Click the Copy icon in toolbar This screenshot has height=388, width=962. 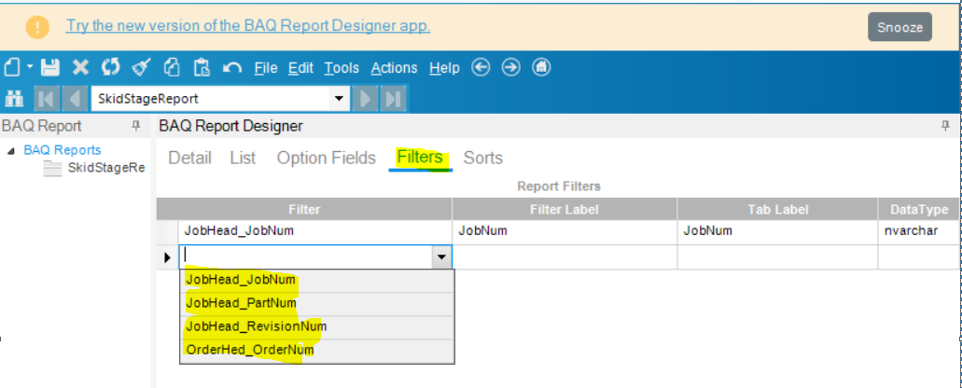tap(171, 68)
